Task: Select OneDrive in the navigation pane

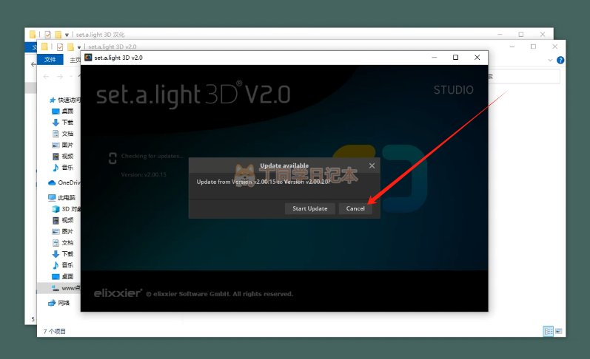Action: click(x=64, y=182)
